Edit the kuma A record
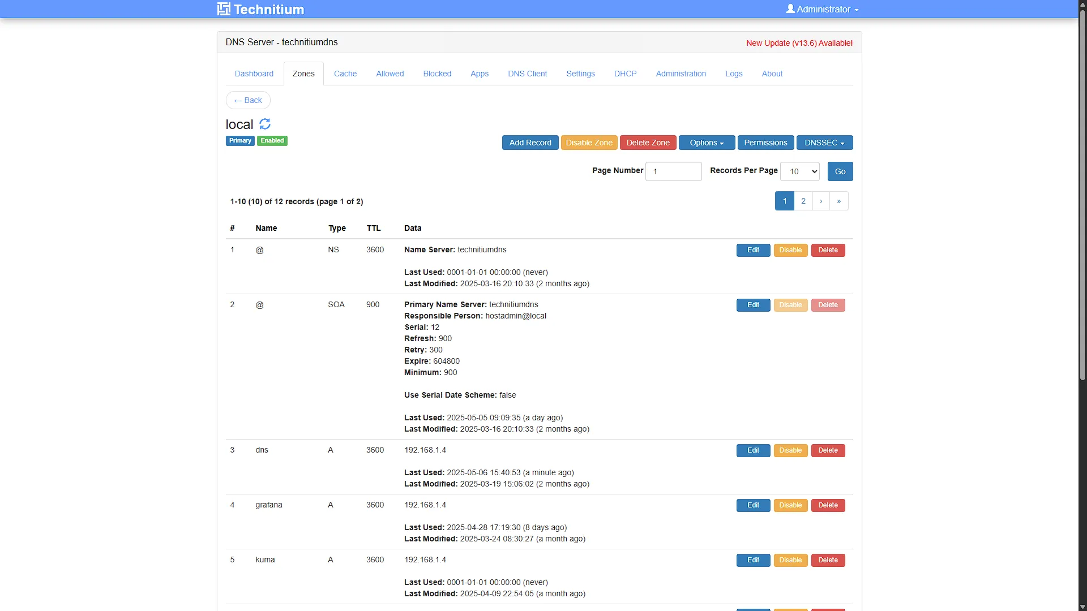This screenshot has height=611, width=1087. coord(754,560)
